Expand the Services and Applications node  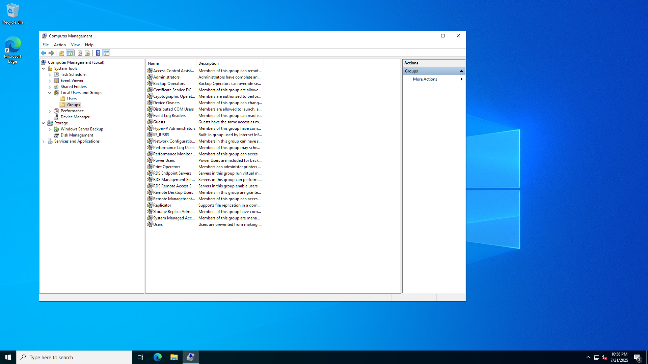(x=44, y=142)
